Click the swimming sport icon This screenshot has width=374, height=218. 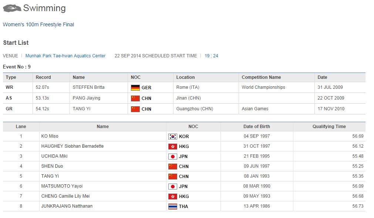coord(12,8)
